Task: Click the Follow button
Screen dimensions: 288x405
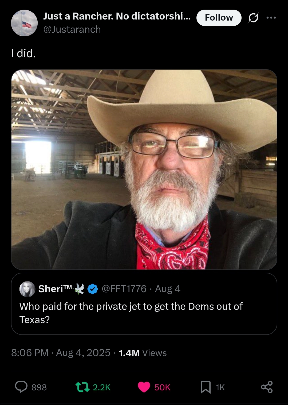Action: point(219,18)
